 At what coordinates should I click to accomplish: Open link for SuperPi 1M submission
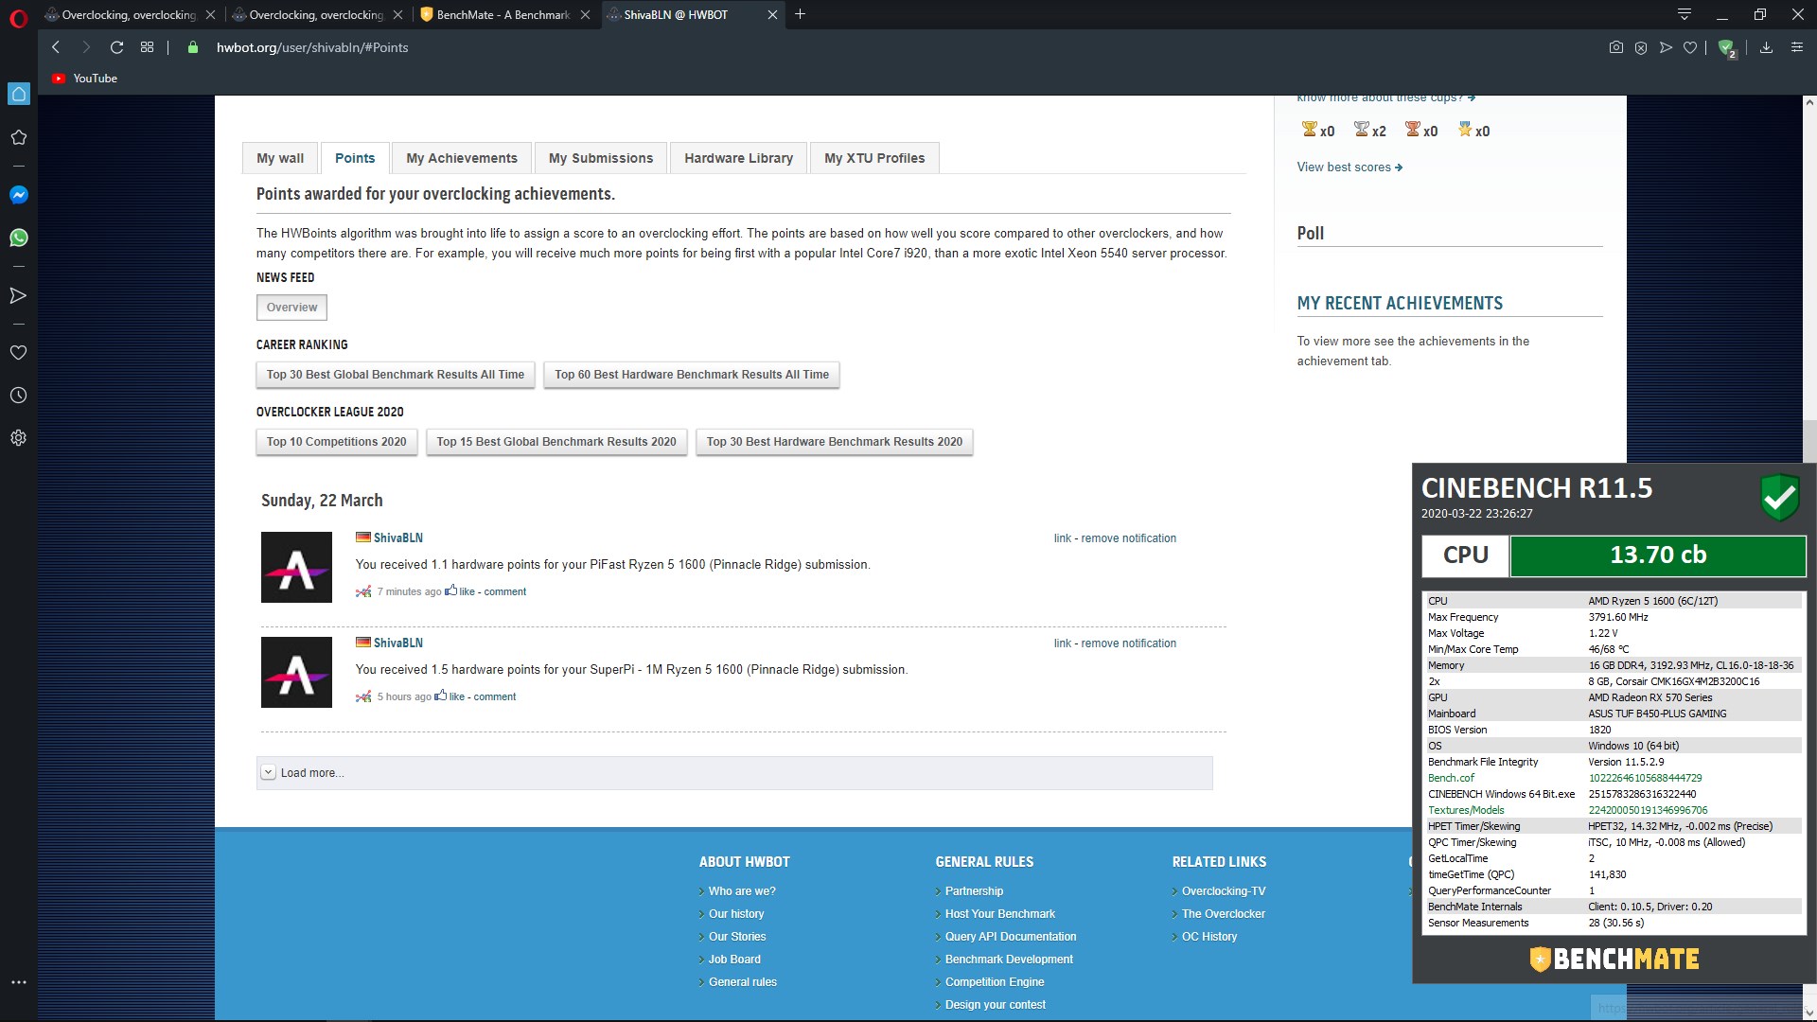pyautogui.click(x=1062, y=643)
